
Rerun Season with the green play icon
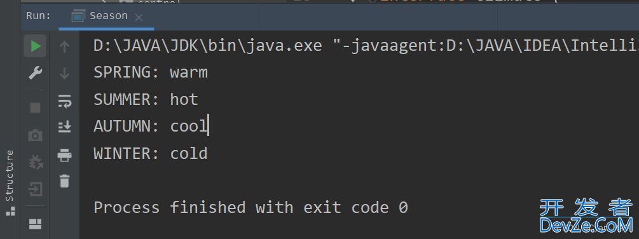pyautogui.click(x=35, y=46)
